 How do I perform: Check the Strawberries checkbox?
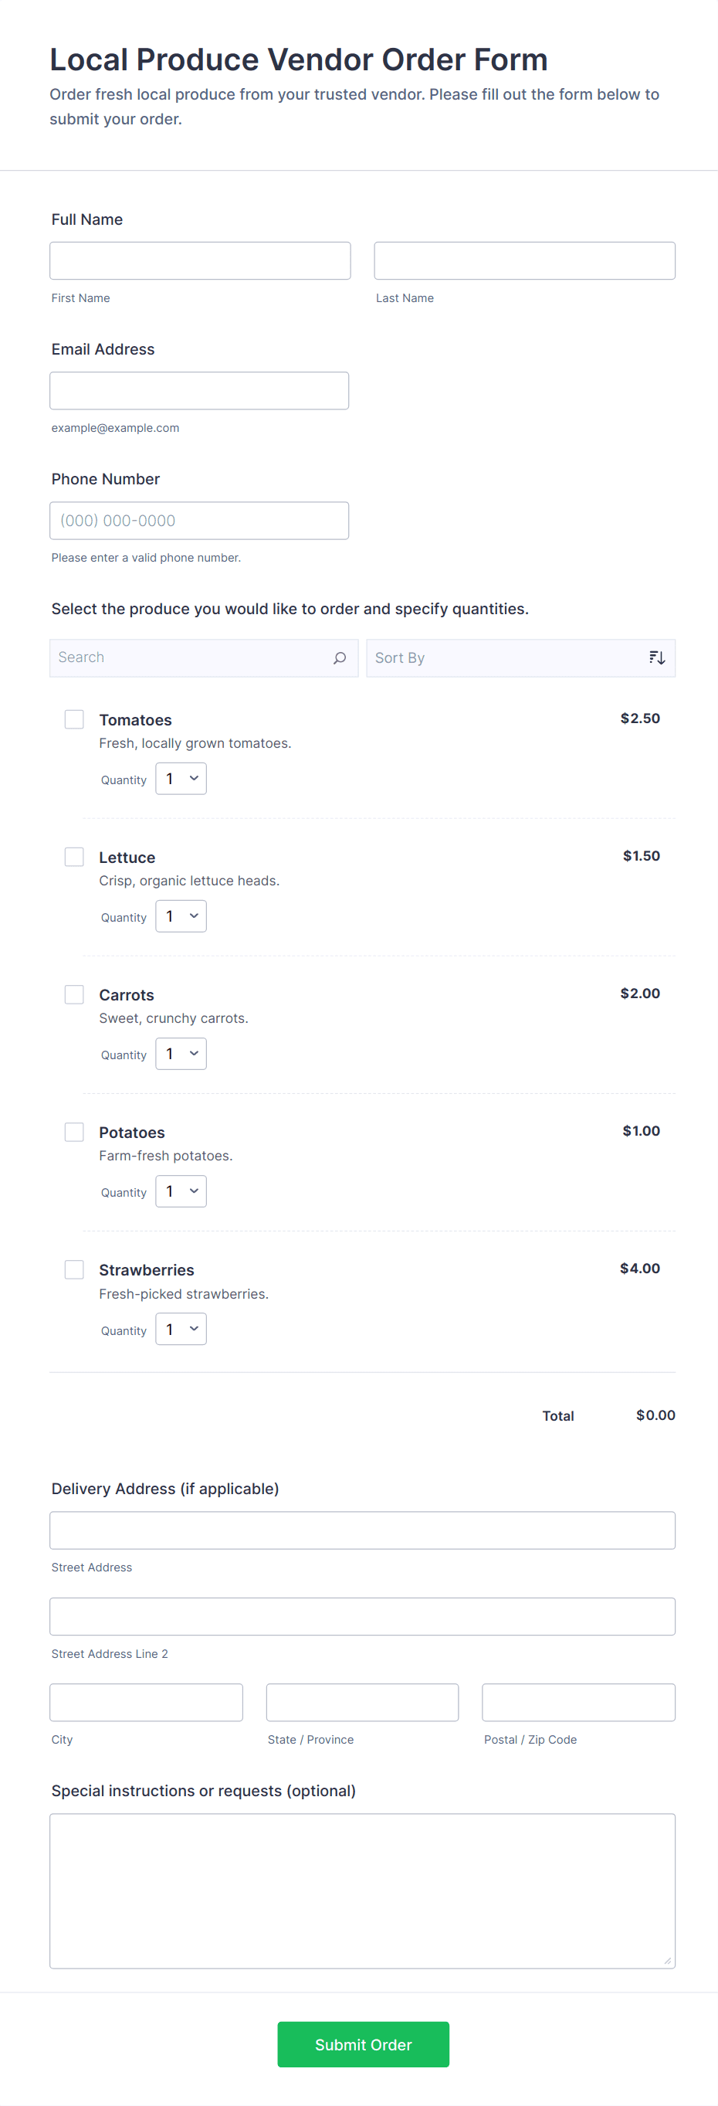coord(74,1269)
